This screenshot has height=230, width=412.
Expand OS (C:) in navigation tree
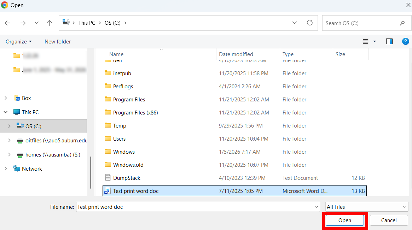coord(9,126)
